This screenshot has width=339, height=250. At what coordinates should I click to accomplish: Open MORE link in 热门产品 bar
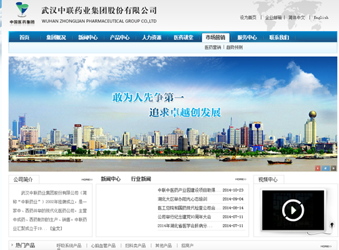326,246
